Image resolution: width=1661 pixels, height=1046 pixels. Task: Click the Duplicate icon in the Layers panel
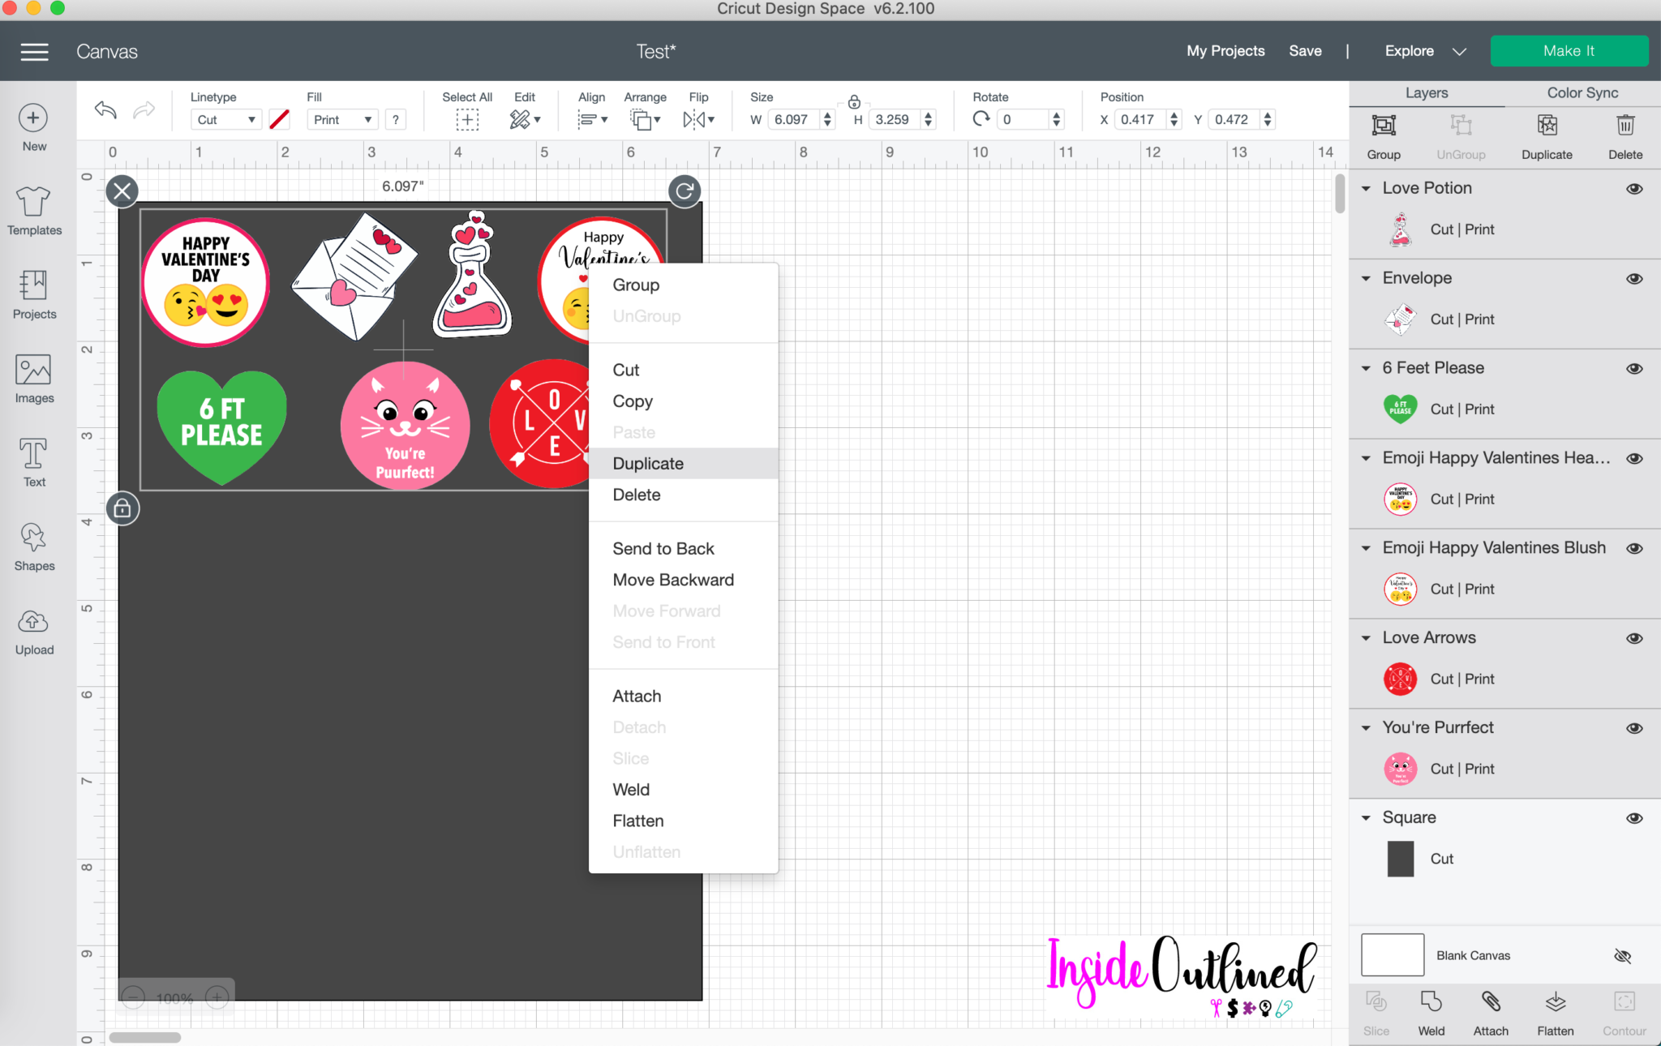pyautogui.click(x=1546, y=134)
